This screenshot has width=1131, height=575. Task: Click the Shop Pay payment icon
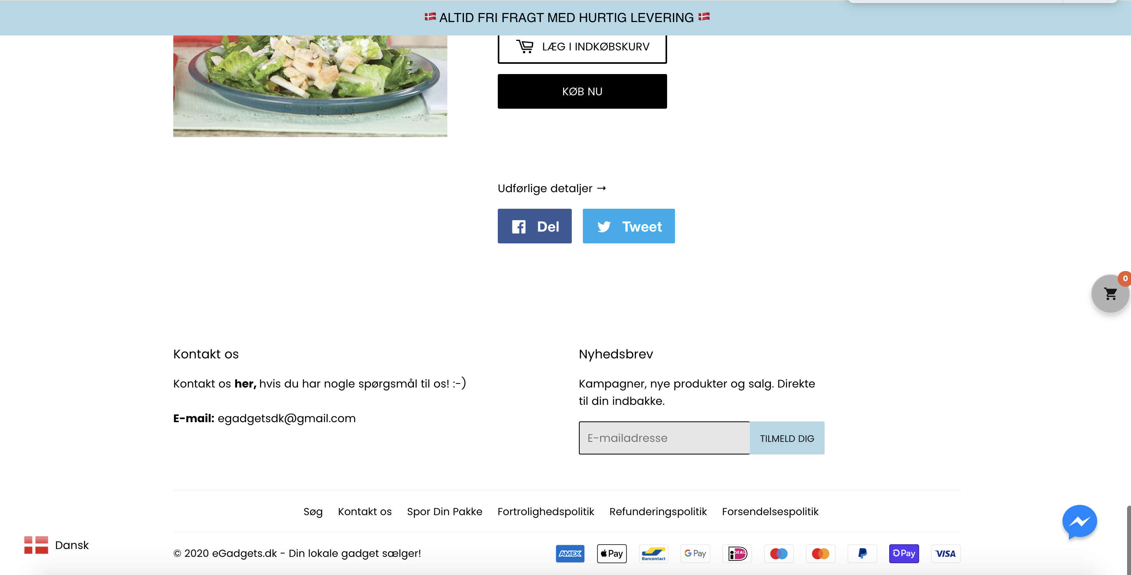click(x=903, y=553)
